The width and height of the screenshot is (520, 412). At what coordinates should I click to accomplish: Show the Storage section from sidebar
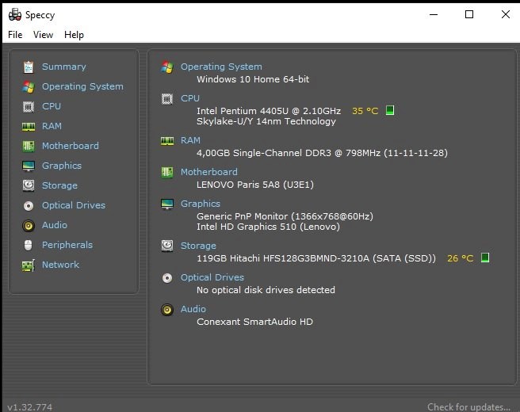click(x=59, y=185)
